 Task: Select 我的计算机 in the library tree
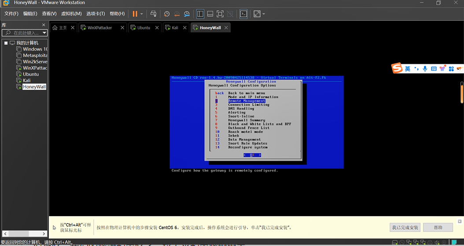coord(27,43)
